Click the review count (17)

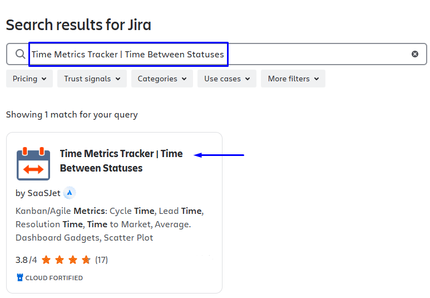point(101,260)
